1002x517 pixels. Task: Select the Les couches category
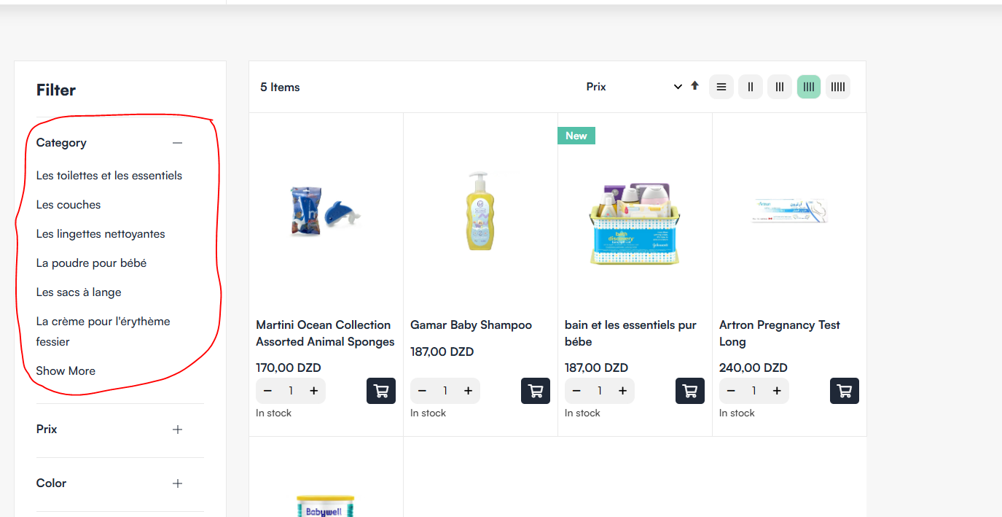(x=68, y=205)
